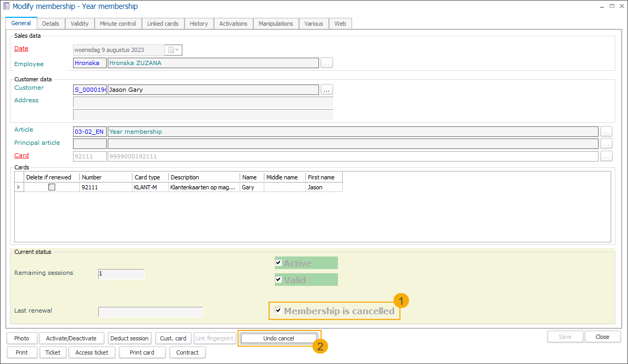Screen dimensions: 628x364
Task: Open the date picker calendar dropdown
Action: tap(173, 50)
